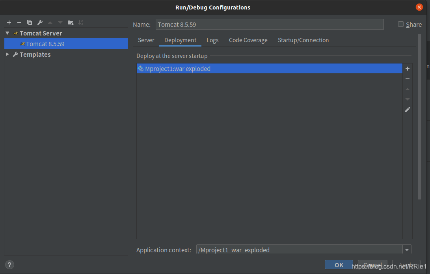430x274 pixels.
Task: Open the Logs tab
Action: click(x=212, y=40)
